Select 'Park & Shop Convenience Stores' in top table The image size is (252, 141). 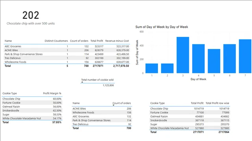[x=24, y=54]
